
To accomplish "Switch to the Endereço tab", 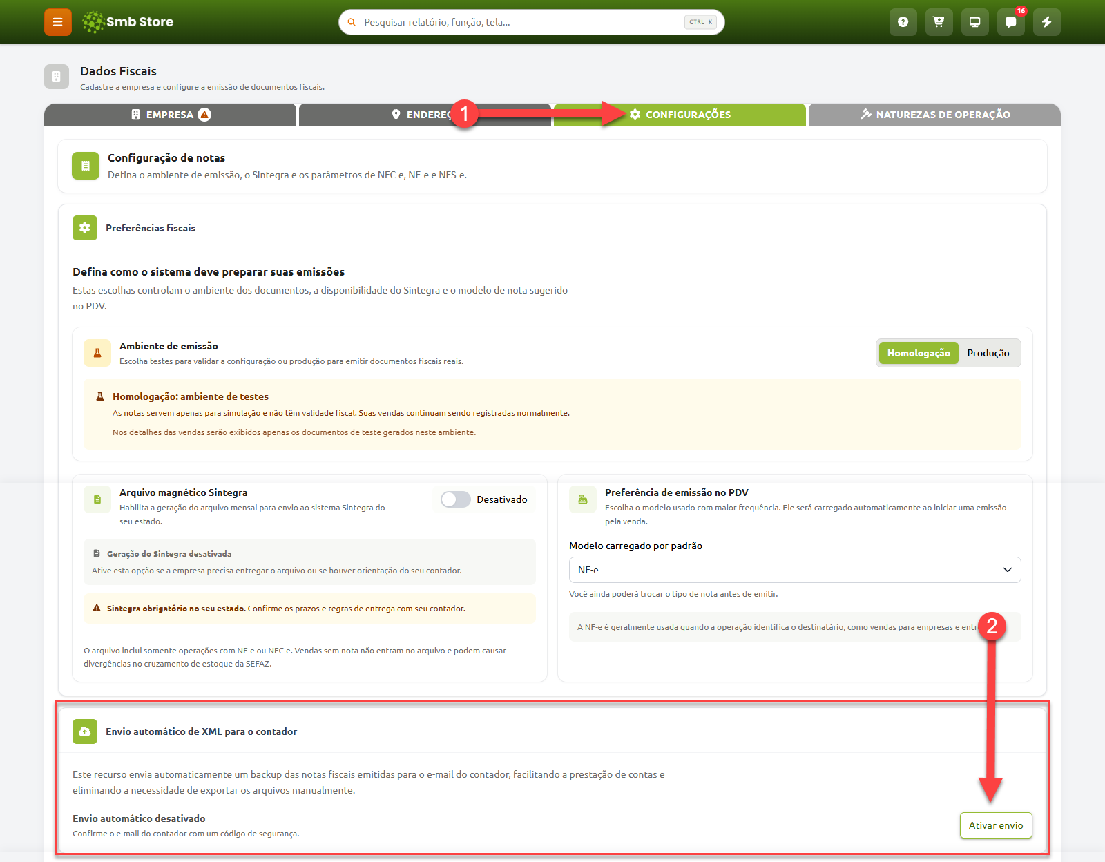I will 425,115.
